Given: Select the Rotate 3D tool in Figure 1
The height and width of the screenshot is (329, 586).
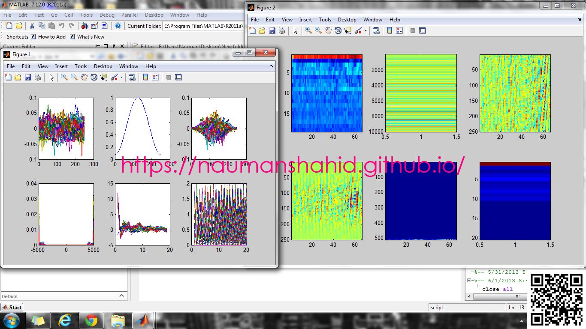Looking at the screenshot, I should point(94,77).
